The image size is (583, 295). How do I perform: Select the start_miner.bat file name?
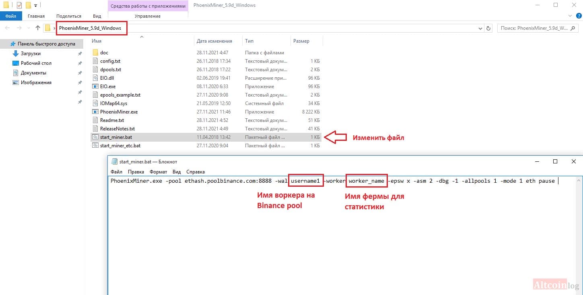point(116,137)
